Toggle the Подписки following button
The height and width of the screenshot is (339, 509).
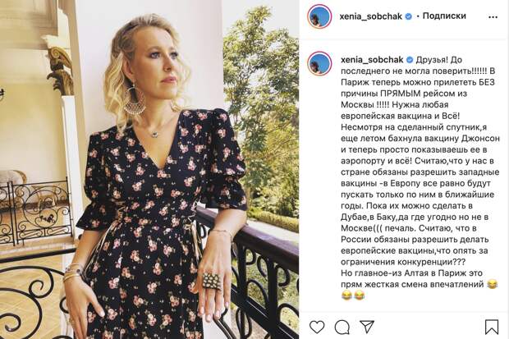point(444,16)
